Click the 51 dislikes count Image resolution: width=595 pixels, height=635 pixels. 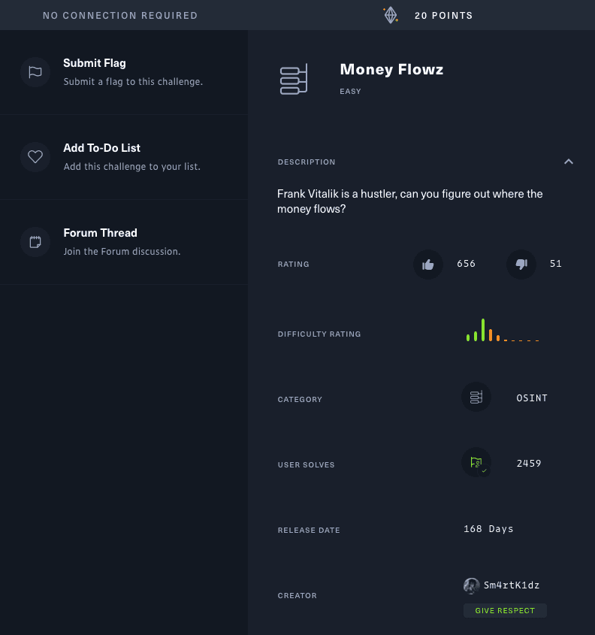pyautogui.click(x=555, y=264)
